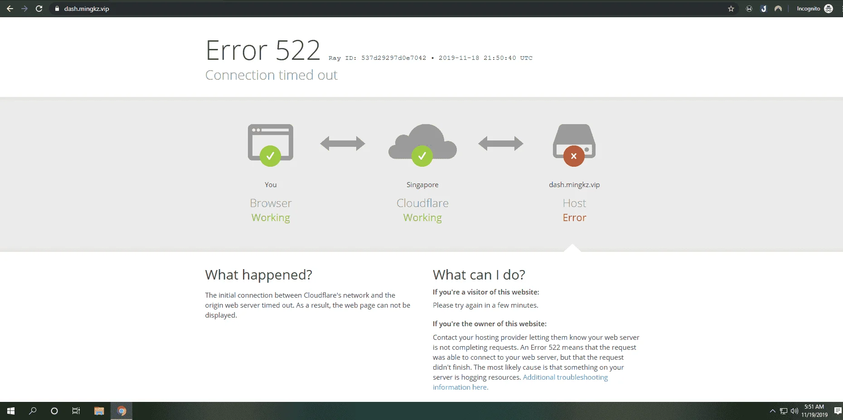Click the padlock site info icon
The image size is (843, 420).
[x=57, y=9]
